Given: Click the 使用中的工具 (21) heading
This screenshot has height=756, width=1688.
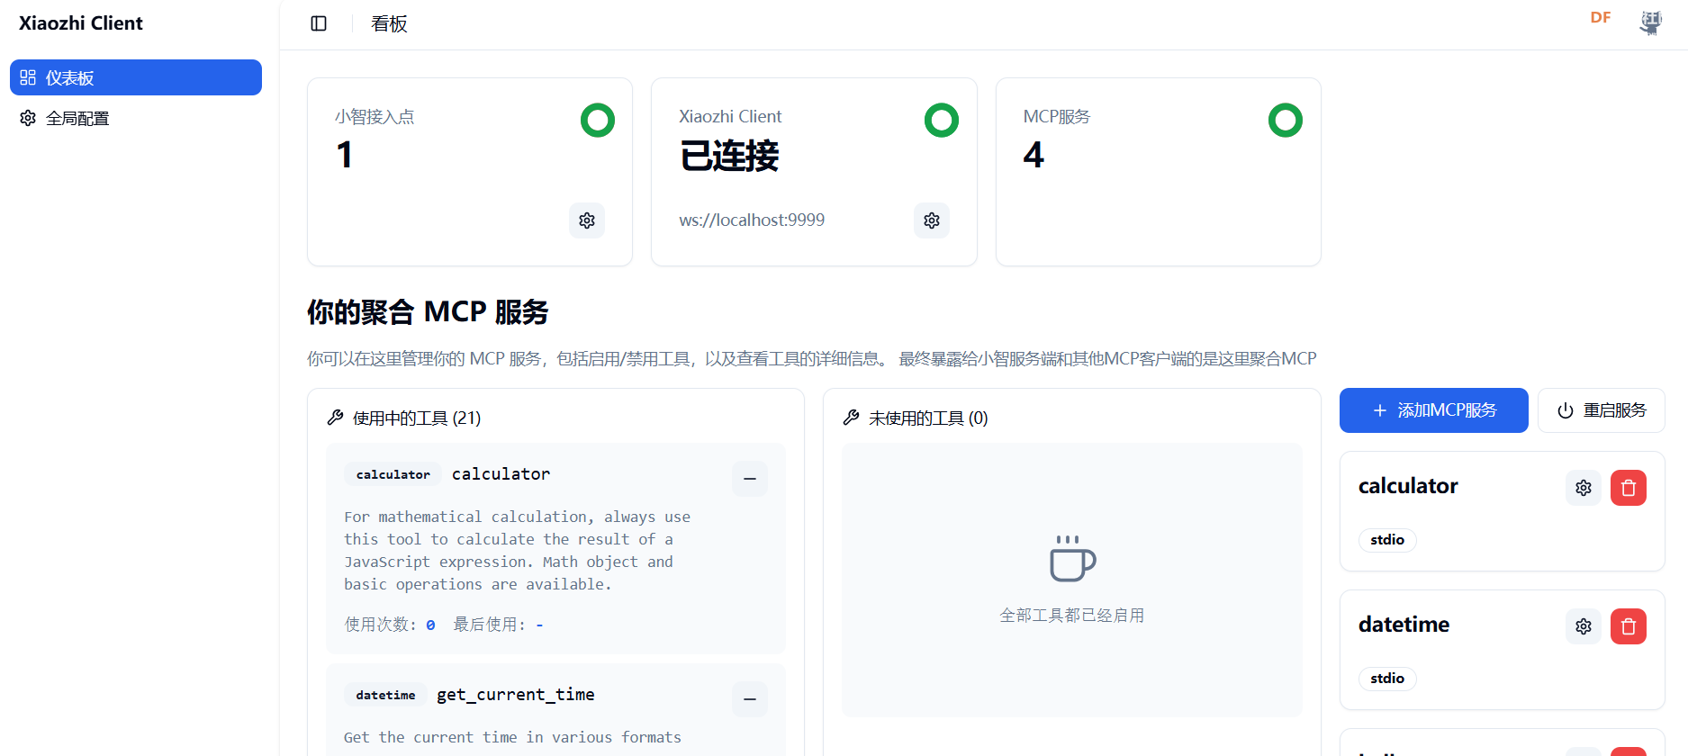Looking at the screenshot, I should (x=417, y=418).
